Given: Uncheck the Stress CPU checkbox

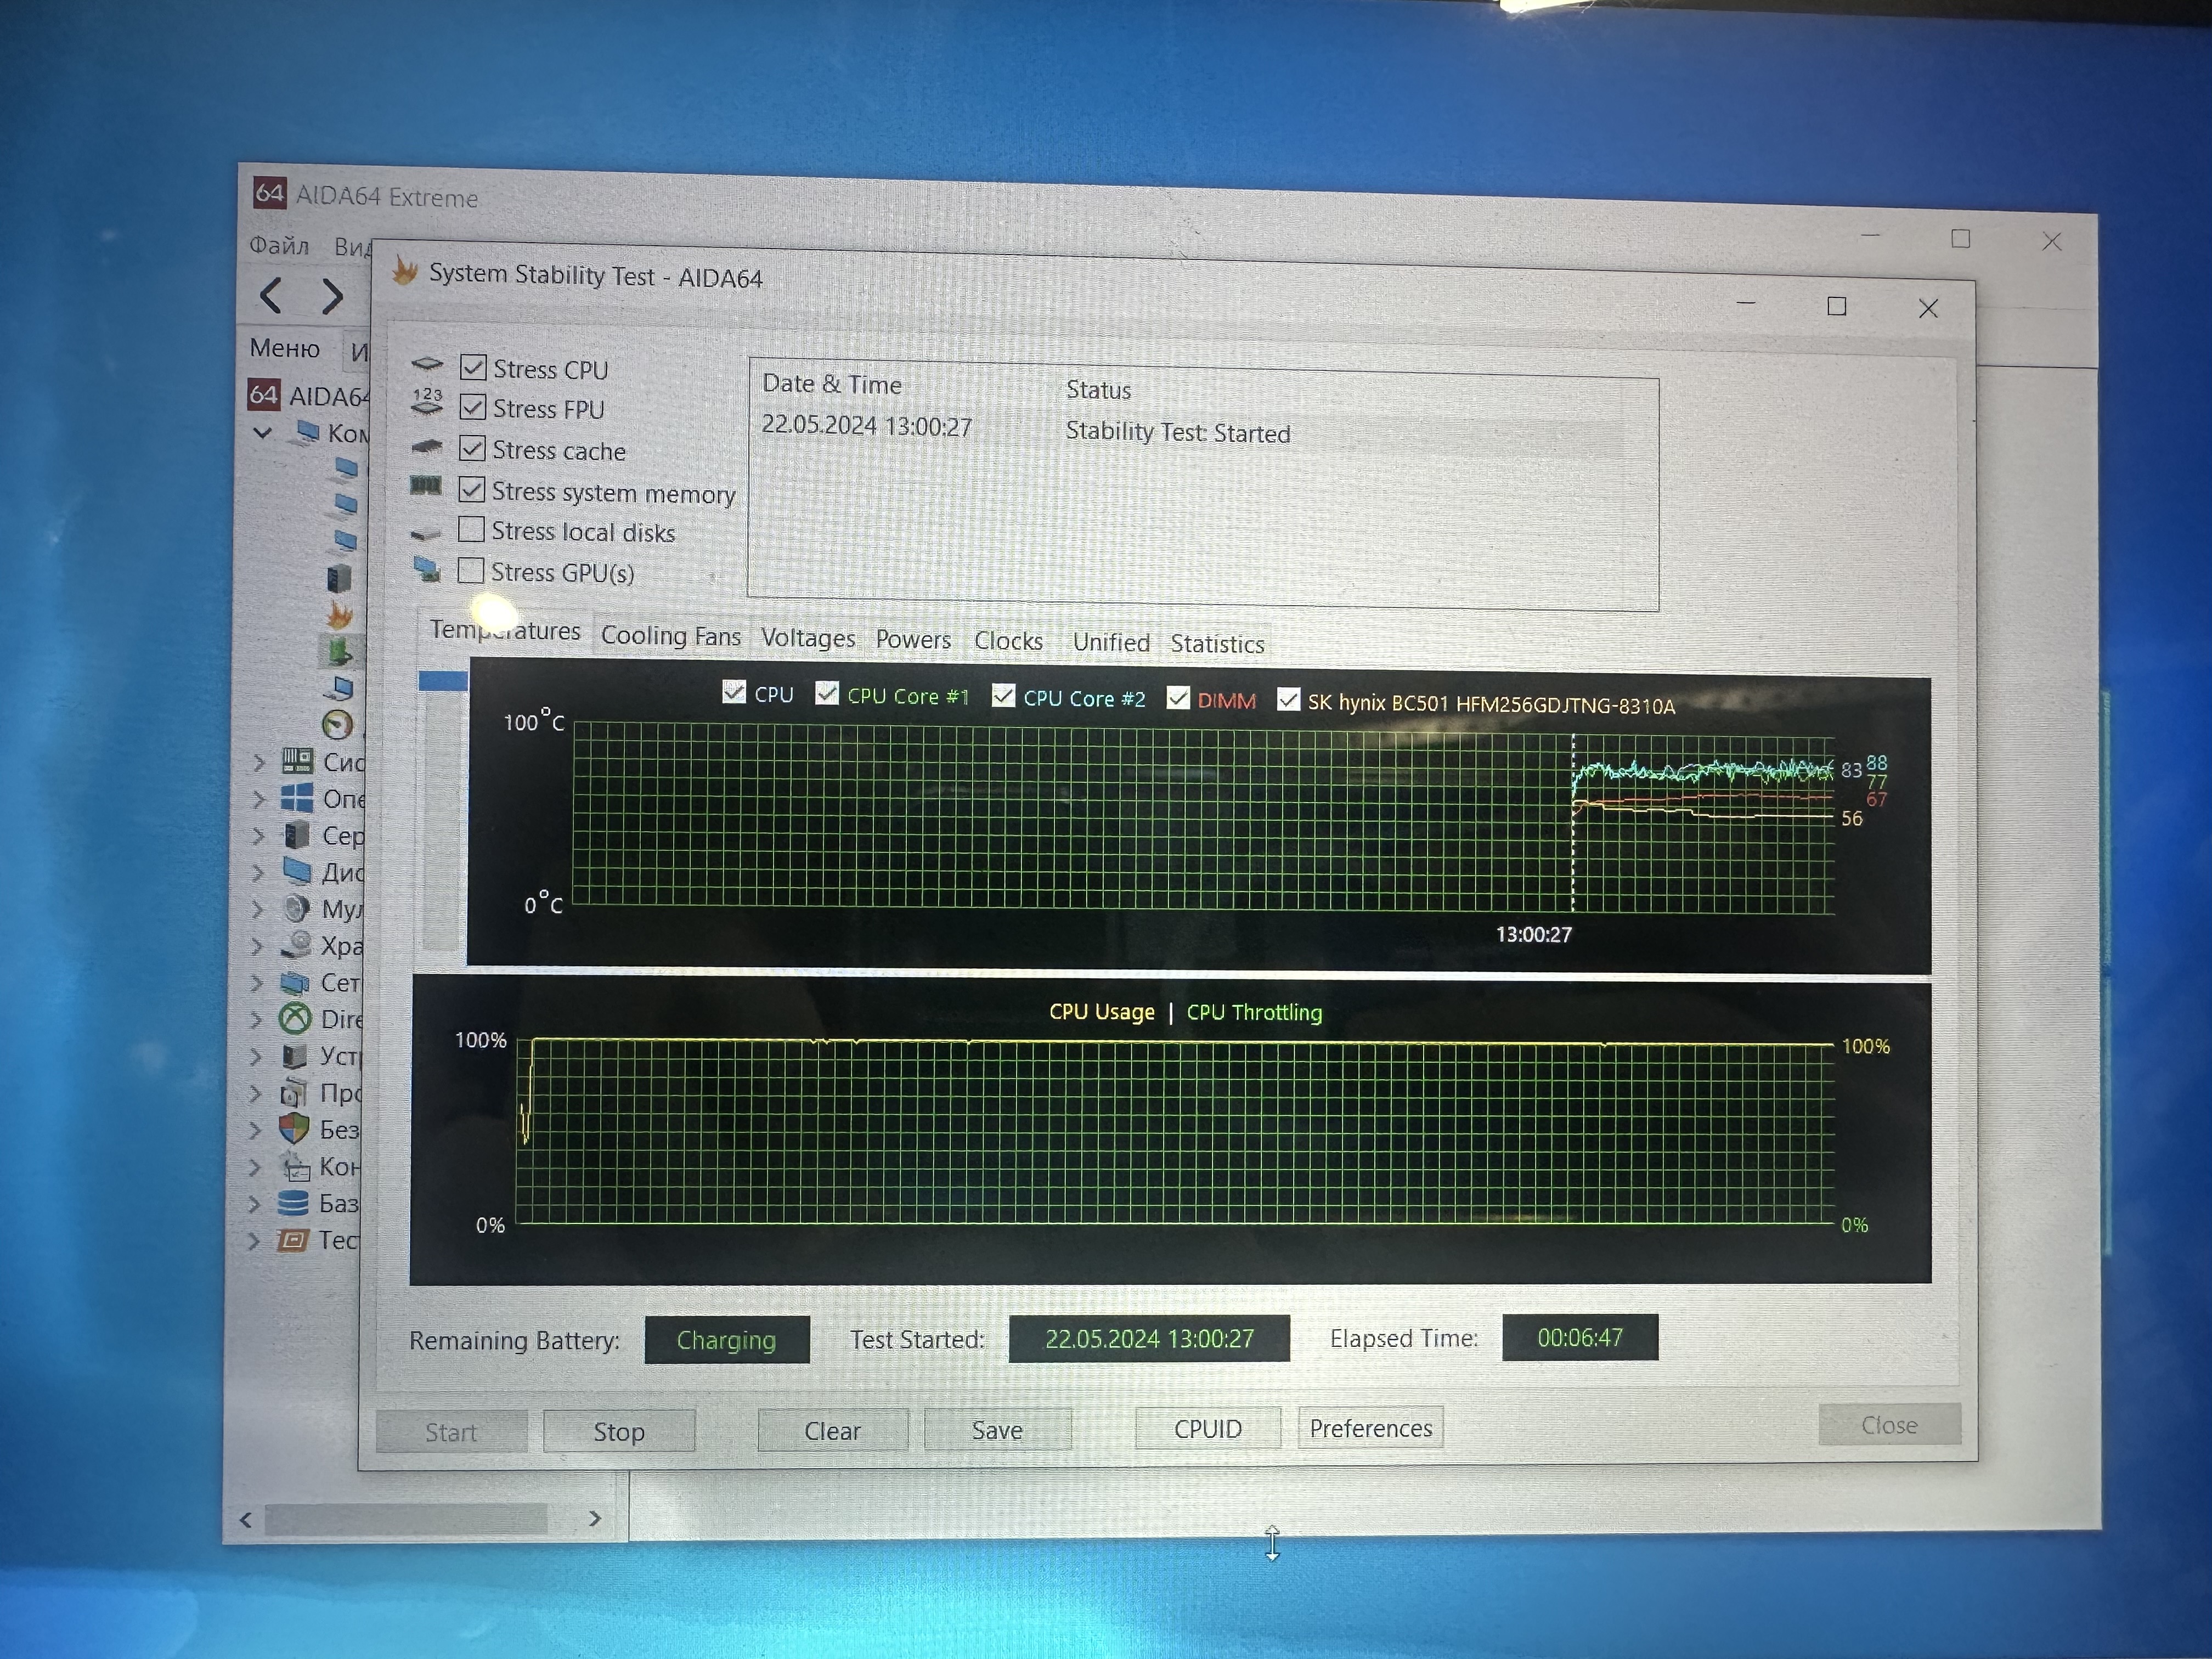Looking at the screenshot, I should coord(473,367).
